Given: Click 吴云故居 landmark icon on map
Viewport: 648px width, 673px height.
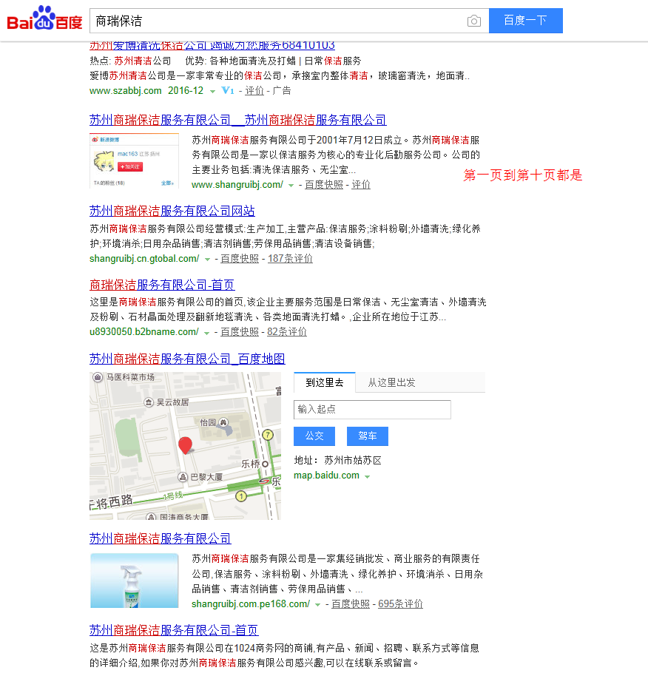Looking at the screenshot, I should tap(148, 402).
